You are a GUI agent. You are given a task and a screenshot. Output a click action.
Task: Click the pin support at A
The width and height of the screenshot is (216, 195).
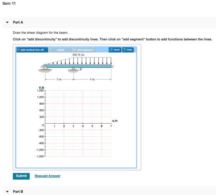(x=45, y=68)
